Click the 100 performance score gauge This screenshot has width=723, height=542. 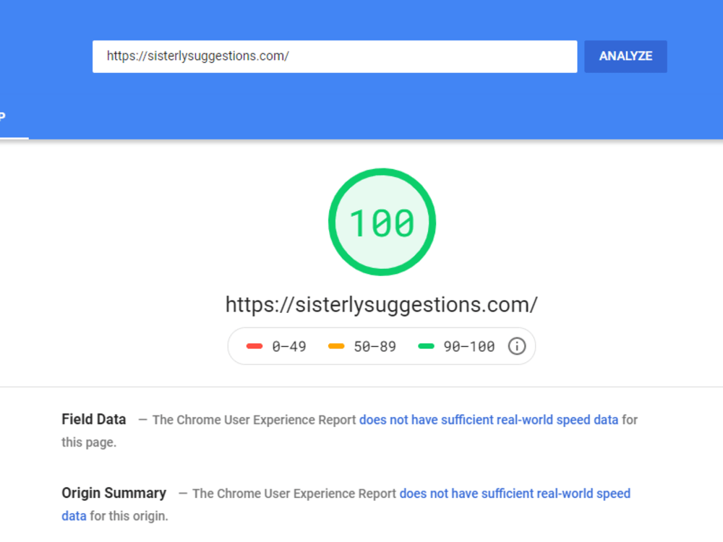point(382,222)
